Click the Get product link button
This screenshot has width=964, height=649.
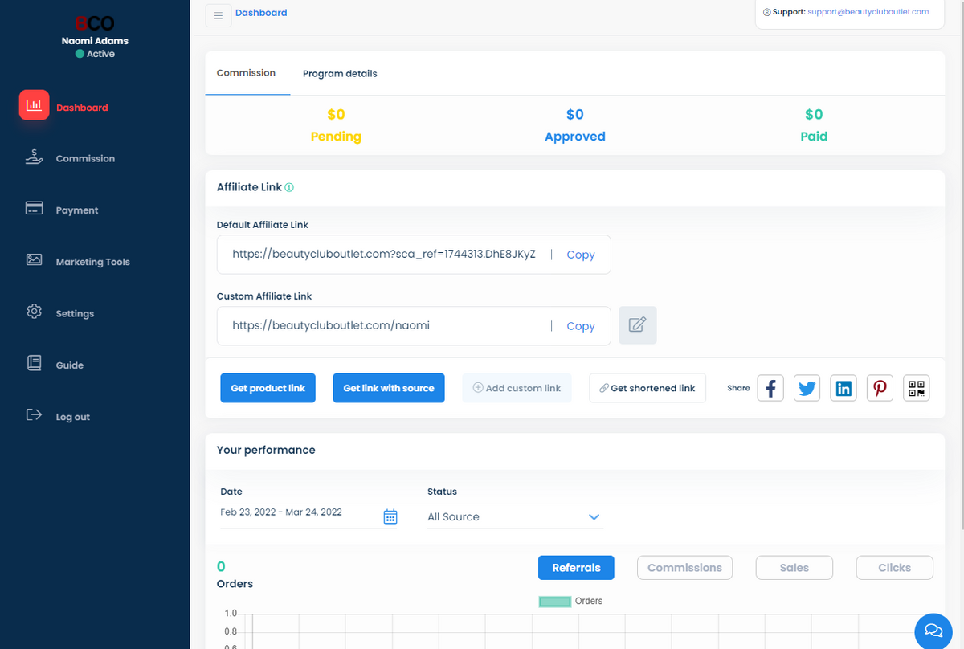point(268,388)
